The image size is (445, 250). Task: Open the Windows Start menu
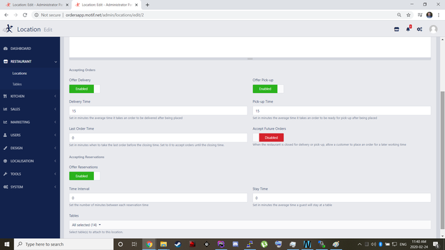click(x=7, y=244)
